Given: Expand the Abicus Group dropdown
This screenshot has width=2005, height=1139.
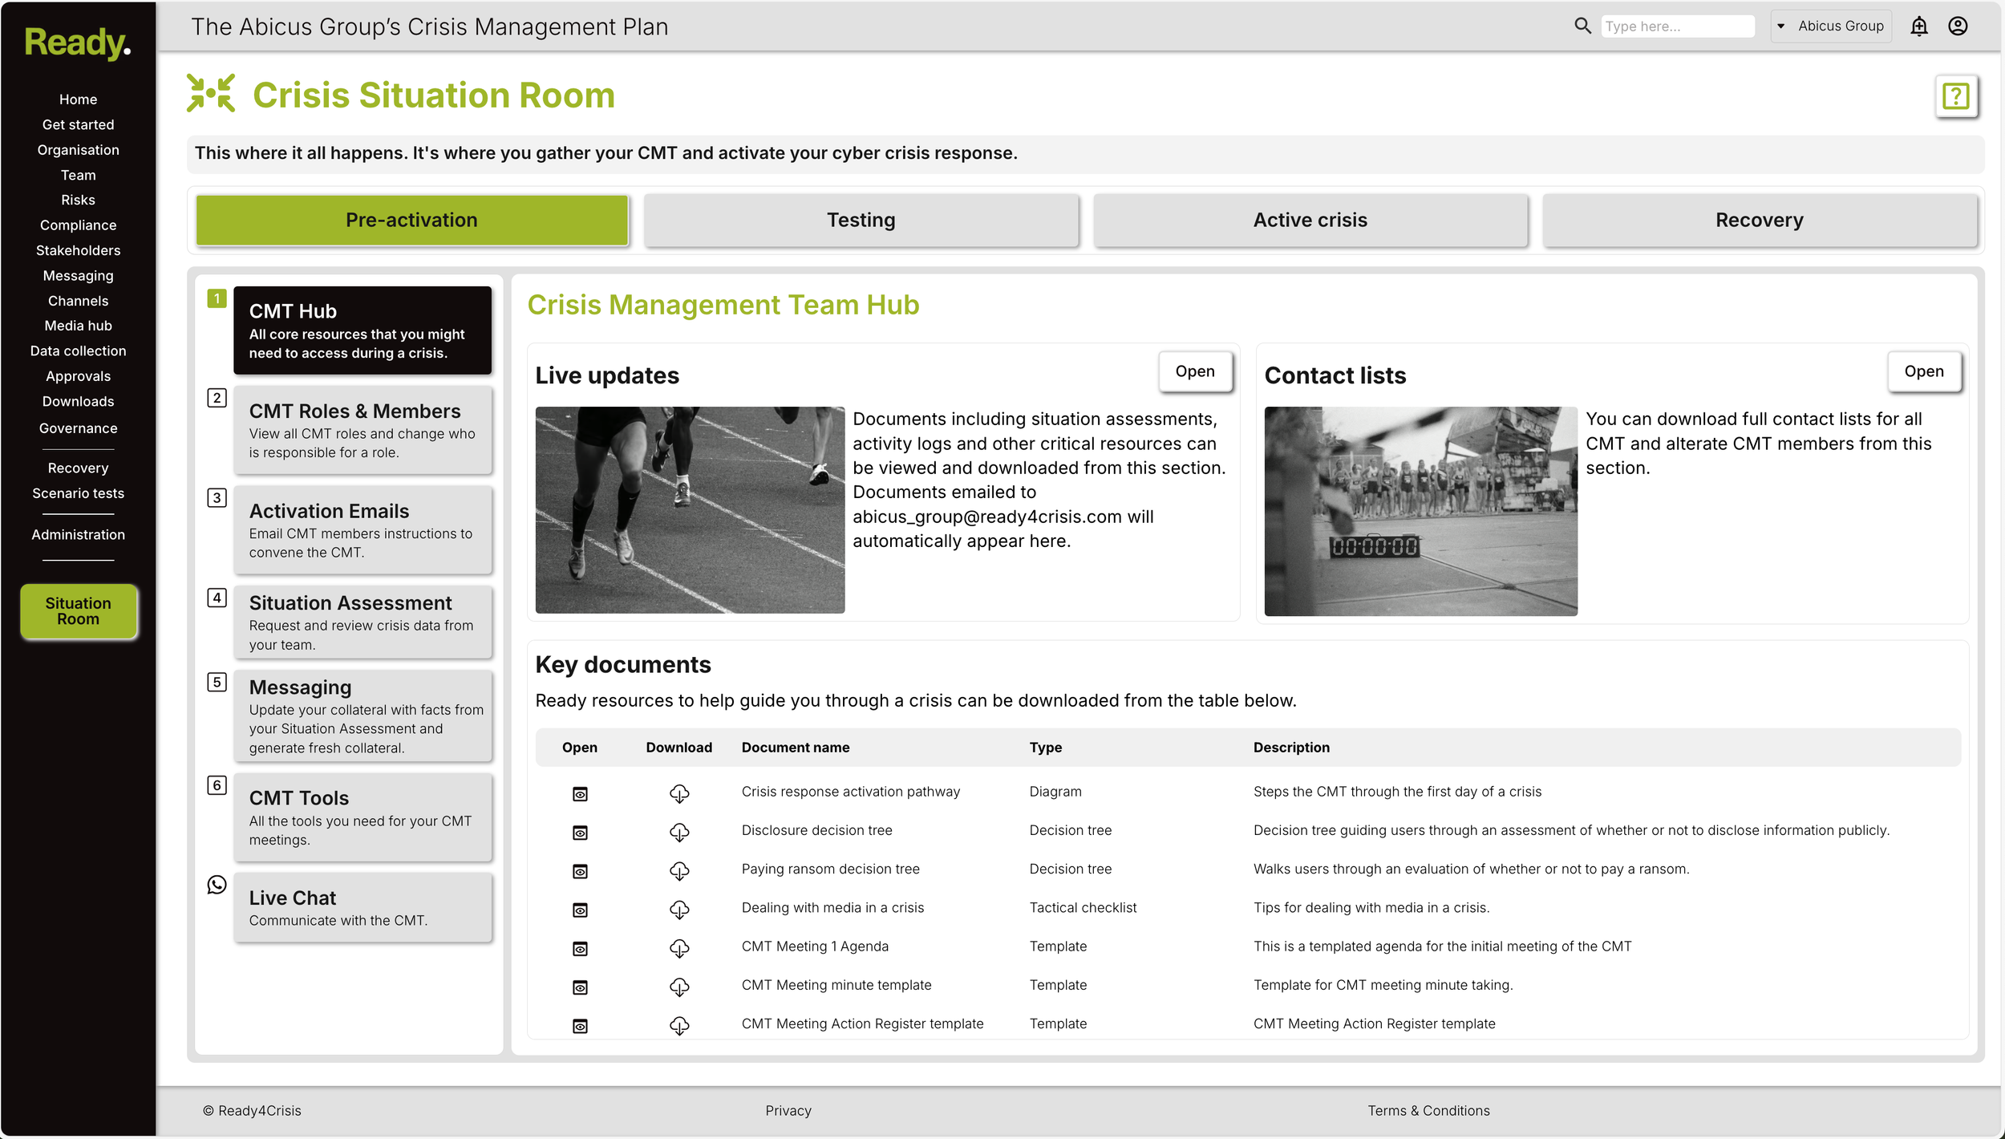Looking at the screenshot, I should (1831, 26).
